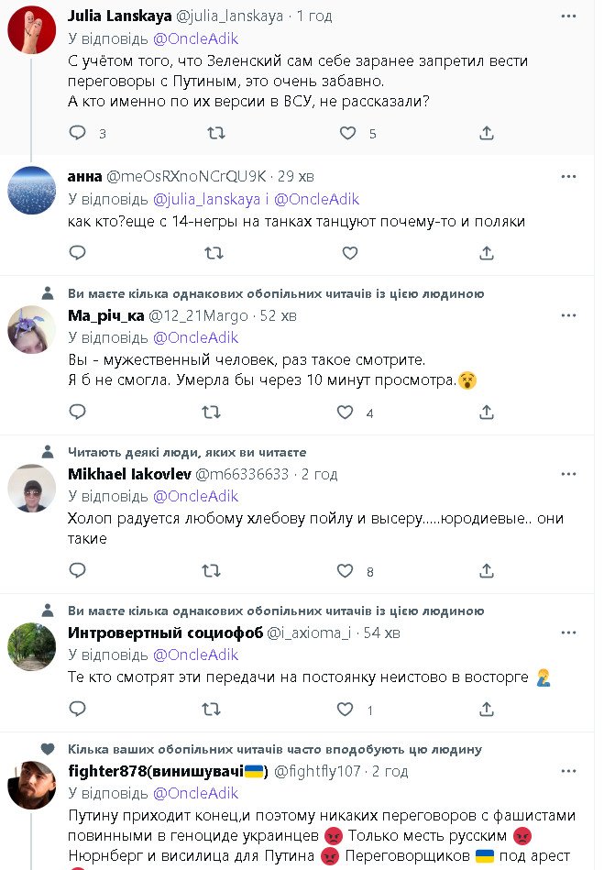
Task: Share Ma_річ_ка's tweet
Action: click(487, 413)
